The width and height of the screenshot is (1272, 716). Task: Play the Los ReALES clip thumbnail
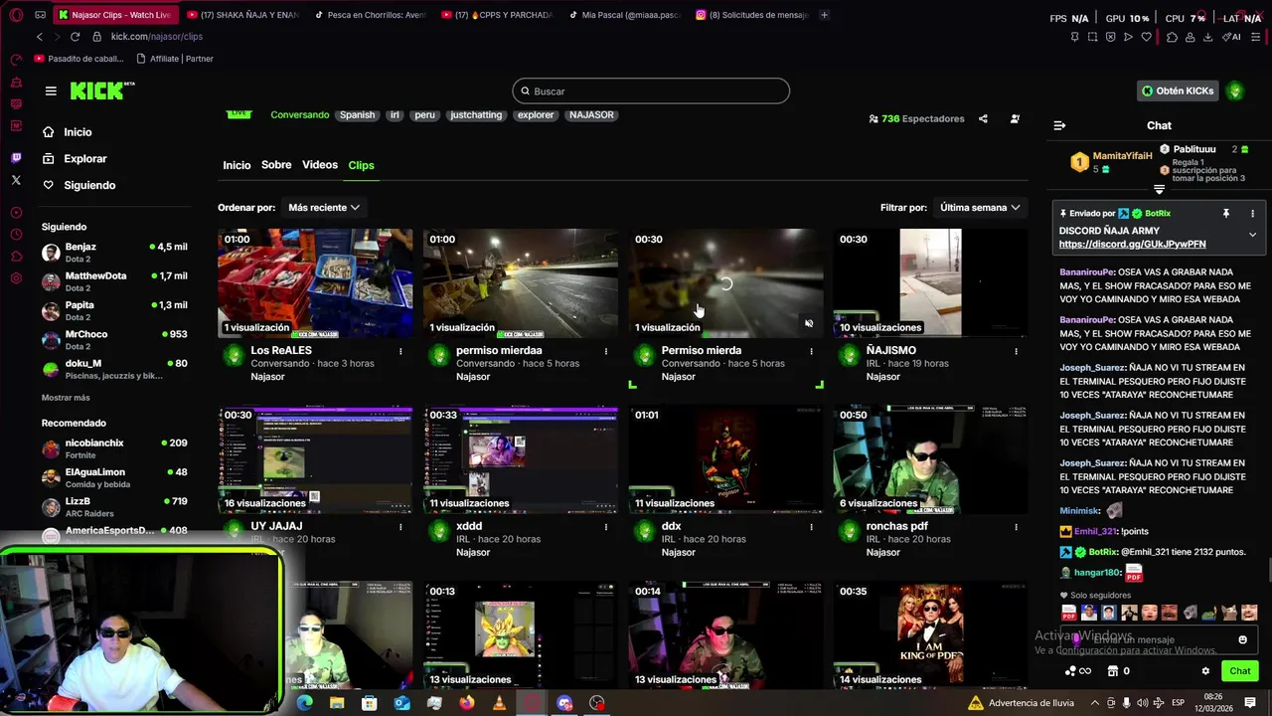pyautogui.click(x=315, y=283)
